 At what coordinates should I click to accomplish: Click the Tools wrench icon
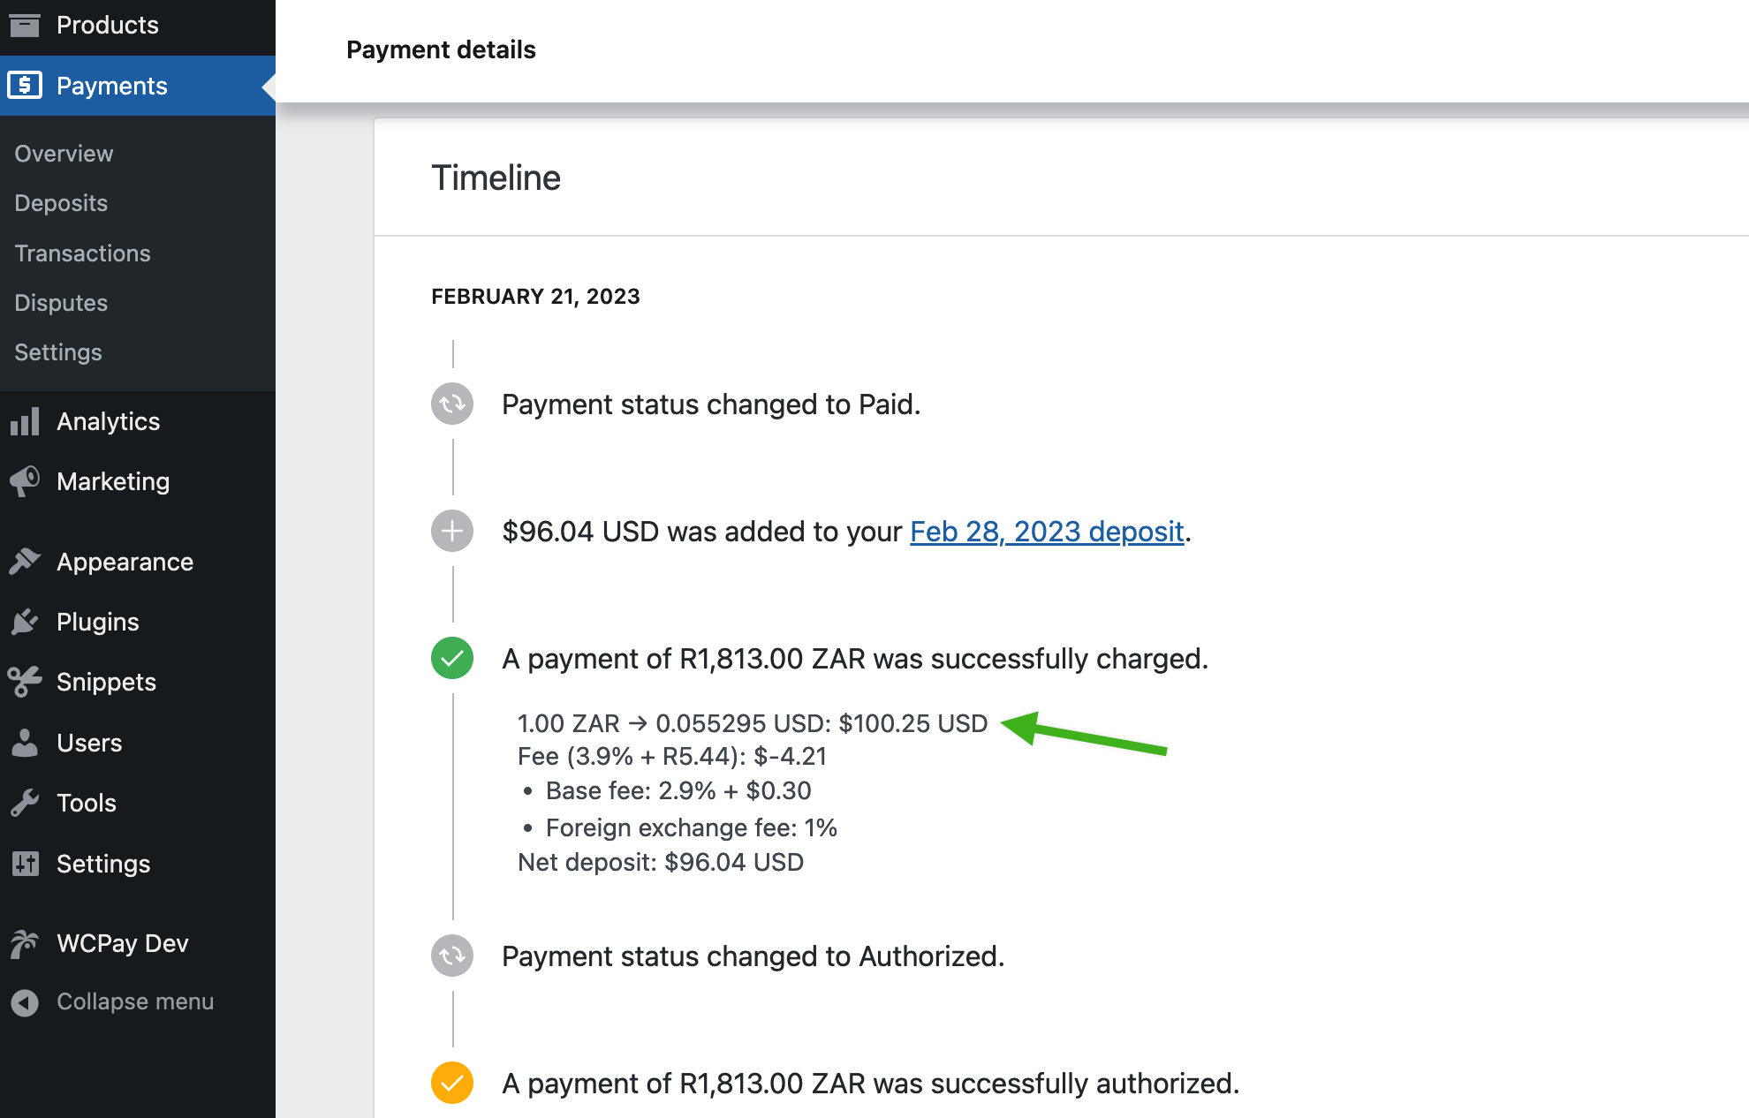[x=26, y=803]
